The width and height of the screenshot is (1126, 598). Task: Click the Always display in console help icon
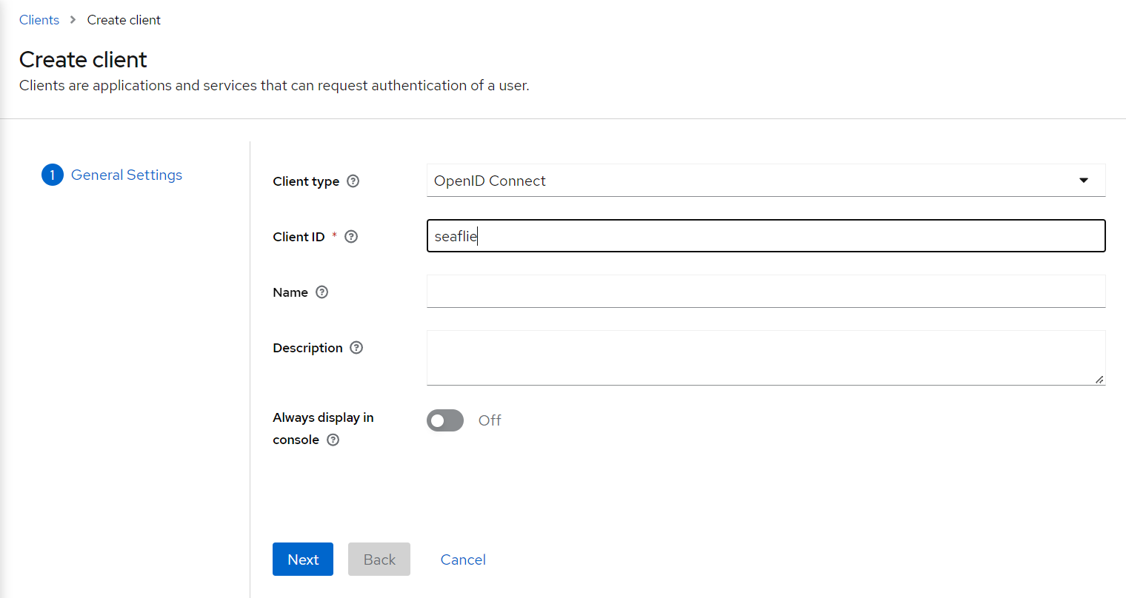pyautogui.click(x=333, y=440)
